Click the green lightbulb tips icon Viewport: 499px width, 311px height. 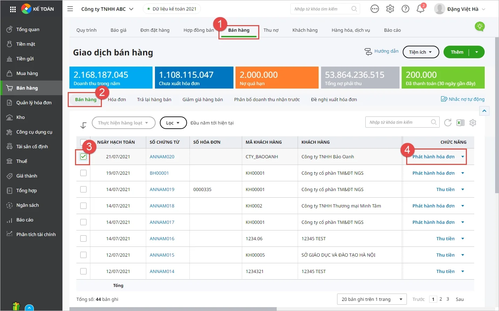[x=480, y=26]
